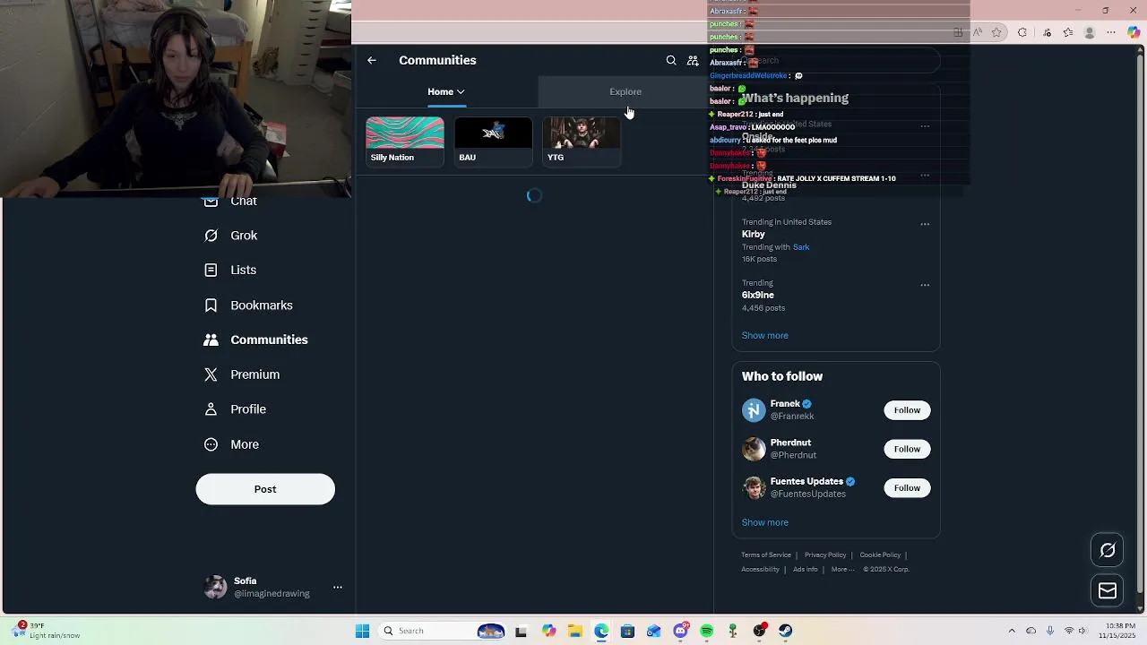This screenshot has height=645, width=1147.
Task: Click the back arrow next to Communities
Action: point(372,61)
